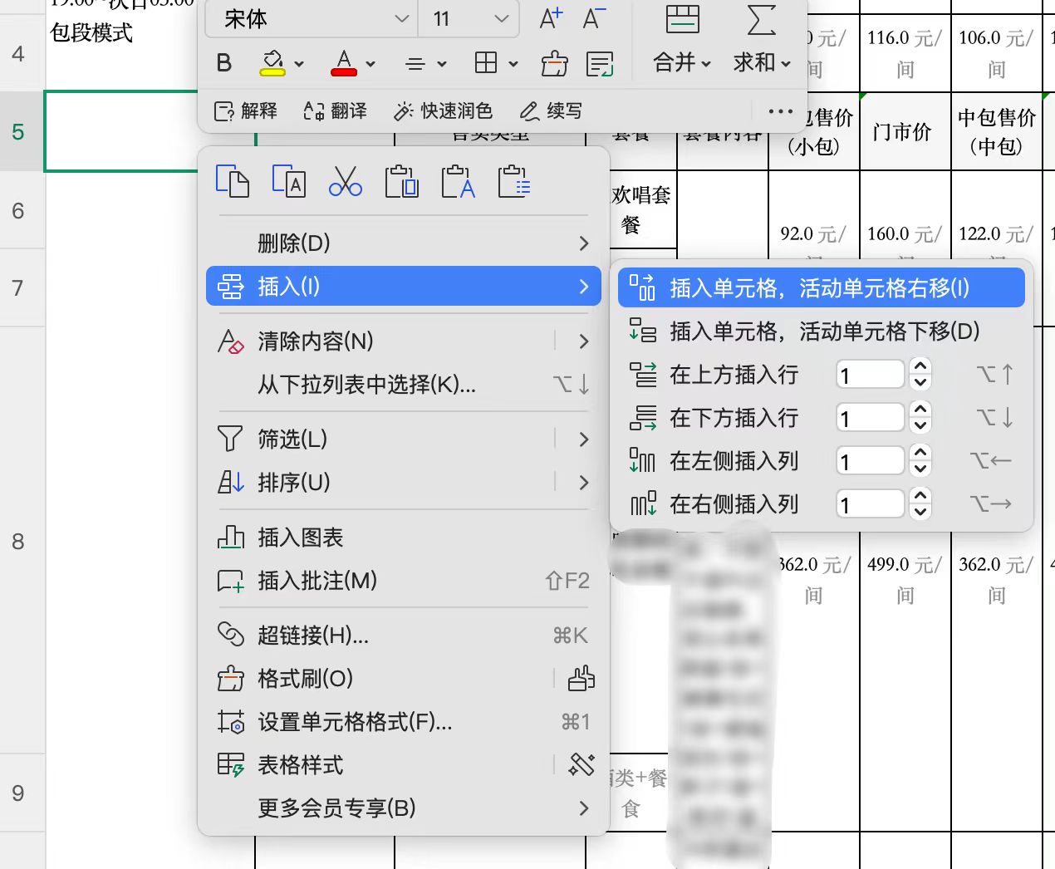The width and height of the screenshot is (1055, 869).
Task: Click the 翻译 translate button
Action: click(x=336, y=111)
